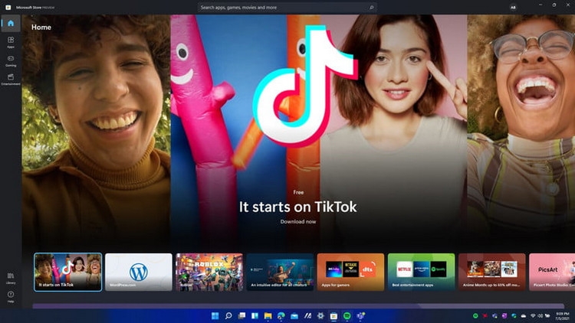
Task: Open Task View in taskbar
Action: click(242, 315)
